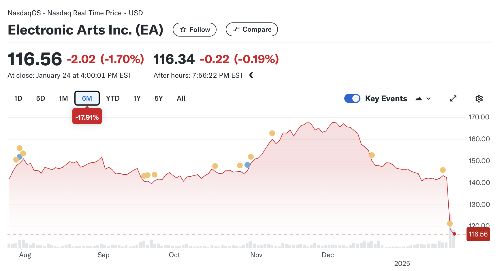This screenshot has width=504, height=271.
Task: Click the star icon in Follow button
Action: (x=183, y=30)
